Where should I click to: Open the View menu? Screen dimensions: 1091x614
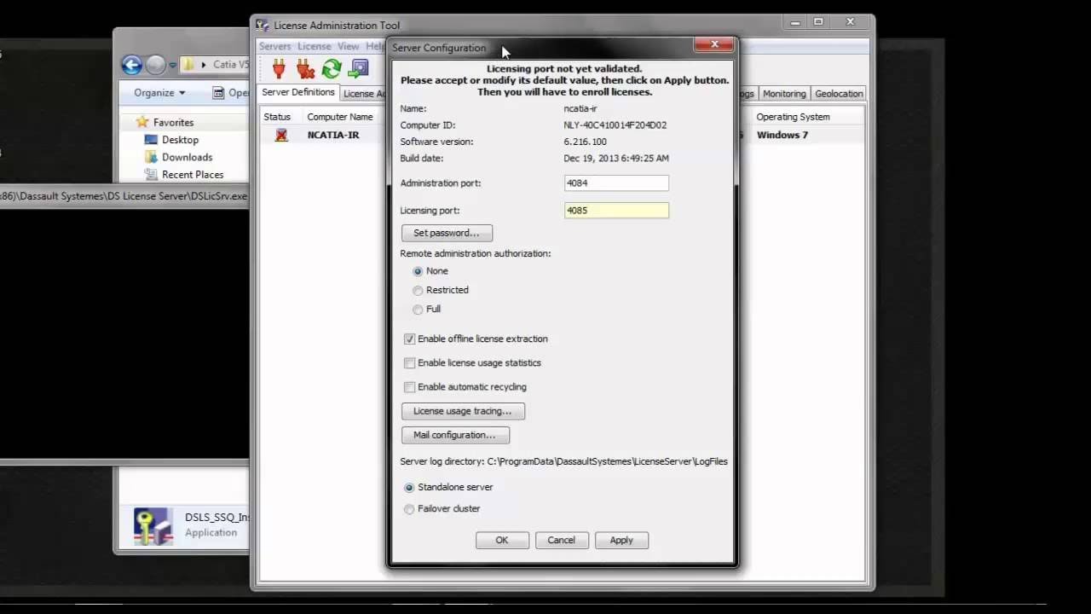(x=348, y=46)
